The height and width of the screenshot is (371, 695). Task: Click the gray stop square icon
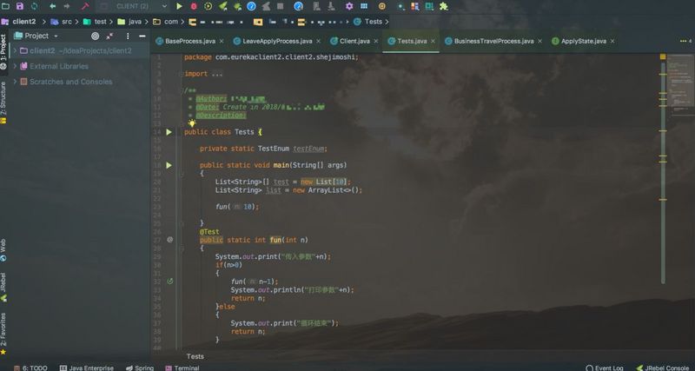click(x=280, y=6)
